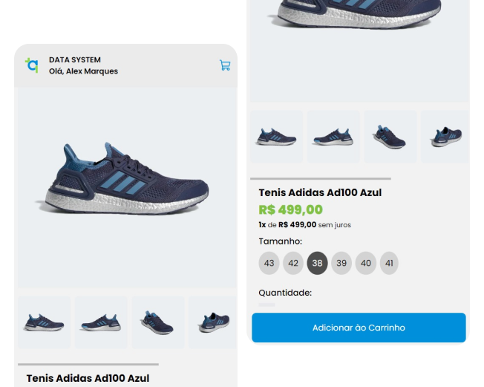
Task: Click the thumbnail scroll indicator in left screen
Action: 88,365
